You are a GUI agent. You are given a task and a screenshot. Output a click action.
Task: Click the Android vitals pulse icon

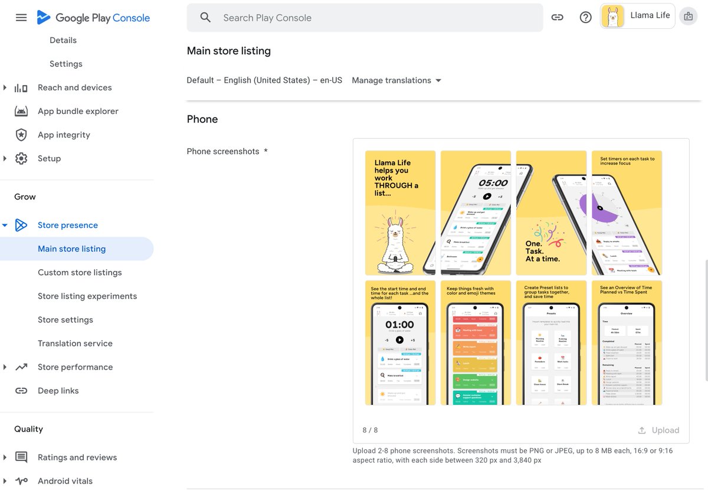(x=21, y=481)
